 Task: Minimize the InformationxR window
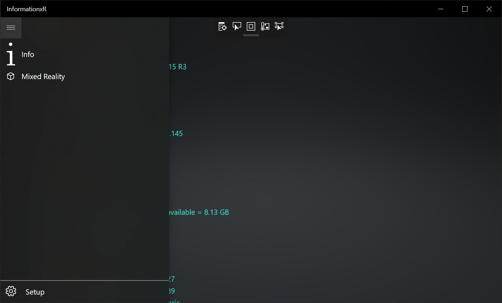click(x=440, y=9)
